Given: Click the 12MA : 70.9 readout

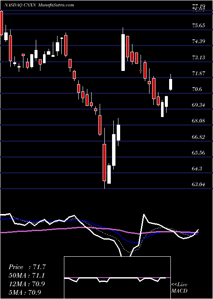Looking at the screenshot, I should click(x=27, y=284).
